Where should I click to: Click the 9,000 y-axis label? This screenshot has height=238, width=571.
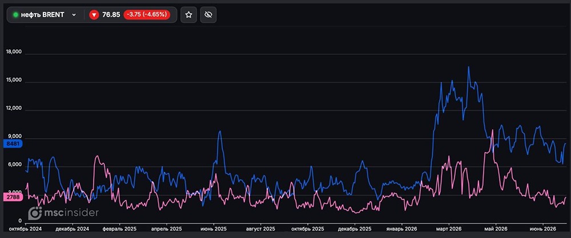(x=14, y=137)
